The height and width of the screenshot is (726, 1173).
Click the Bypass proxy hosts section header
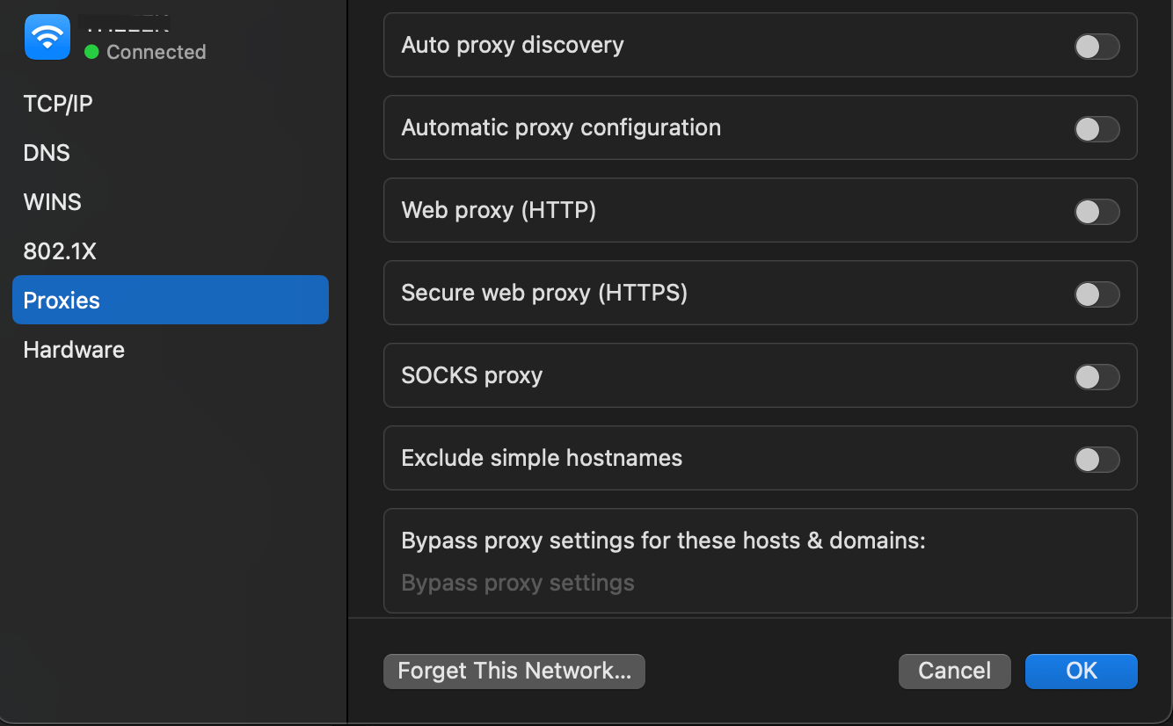click(x=662, y=541)
